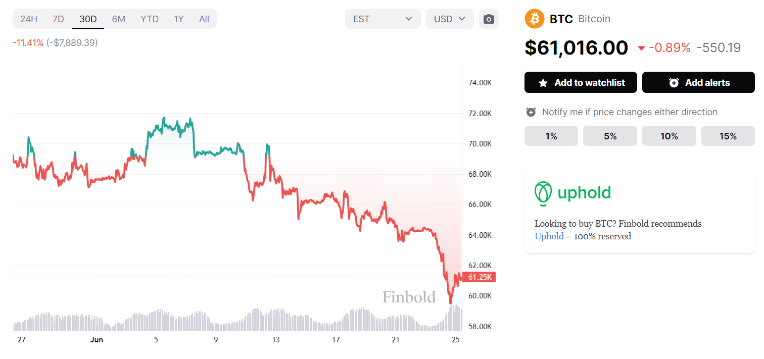Click the red 61.25K price marker on the axis
This screenshot has height=359, width=764.
point(479,277)
